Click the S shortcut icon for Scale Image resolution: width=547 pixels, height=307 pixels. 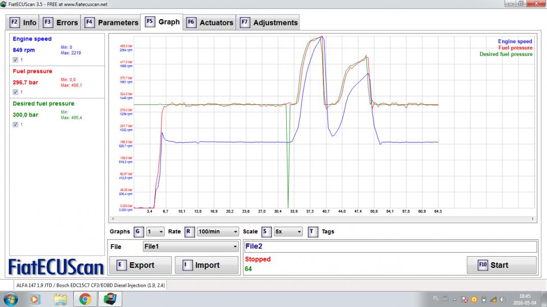[x=266, y=231]
